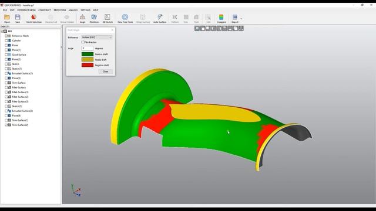376x211 pixels.
Task: Click the Angle degrees input field
Action: (88, 48)
